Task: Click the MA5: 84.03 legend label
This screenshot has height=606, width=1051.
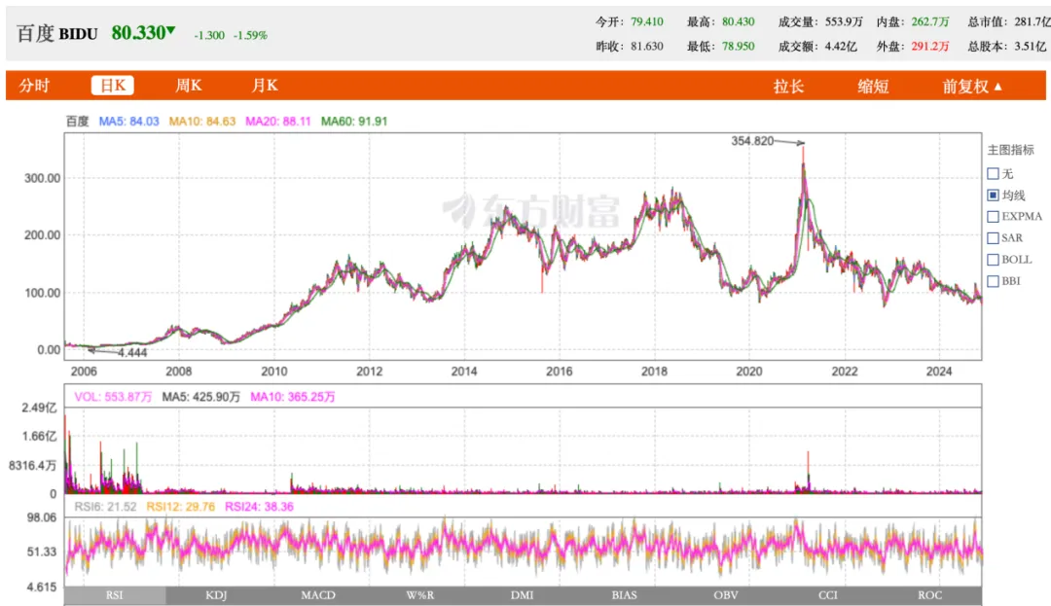Action: click(128, 122)
